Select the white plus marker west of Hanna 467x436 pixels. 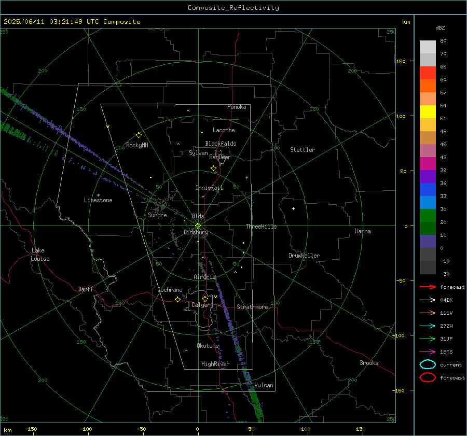point(293,209)
